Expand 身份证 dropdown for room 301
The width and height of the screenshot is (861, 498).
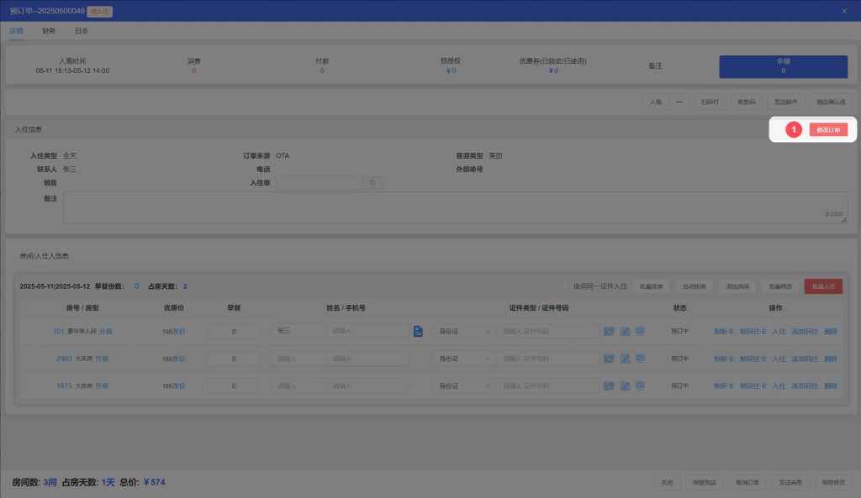point(462,332)
